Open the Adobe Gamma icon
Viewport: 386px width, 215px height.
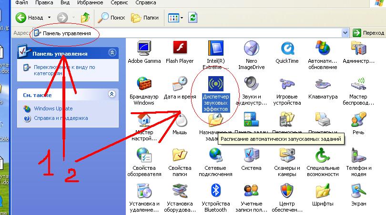[x=144, y=49]
